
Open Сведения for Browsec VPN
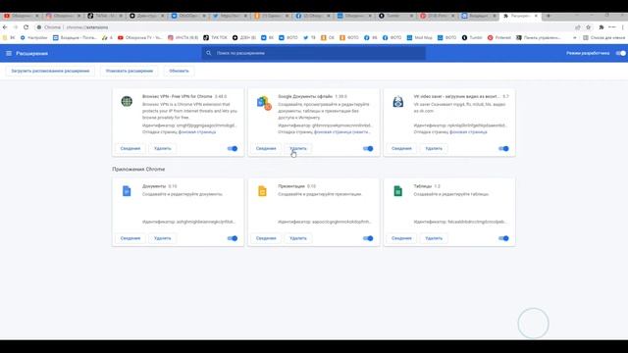[131, 148]
